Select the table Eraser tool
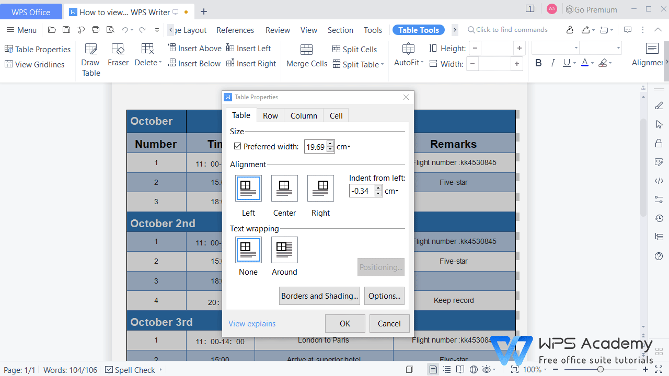This screenshot has width=669, height=376. point(118,55)
